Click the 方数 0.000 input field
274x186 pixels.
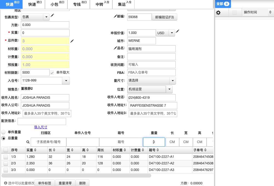tap(45, 25)
